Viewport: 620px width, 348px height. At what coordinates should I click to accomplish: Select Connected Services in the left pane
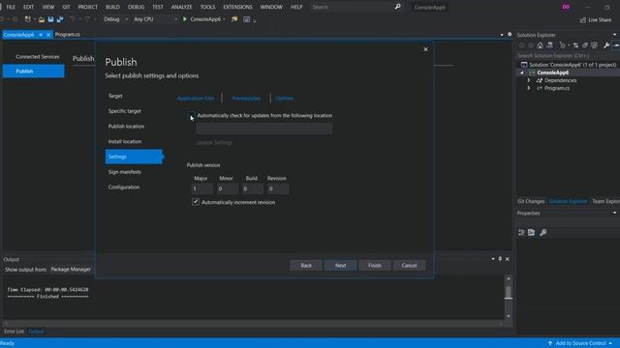point(37,57)
